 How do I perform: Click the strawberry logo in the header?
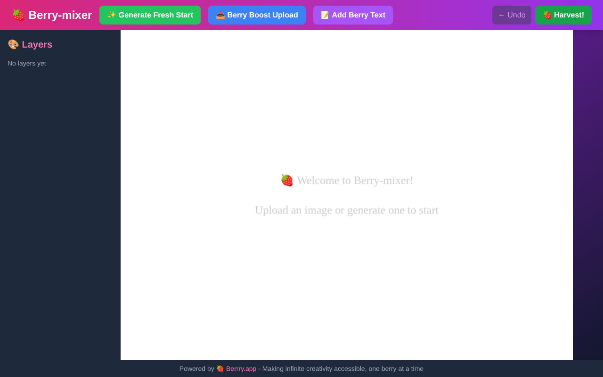[19, 15]
